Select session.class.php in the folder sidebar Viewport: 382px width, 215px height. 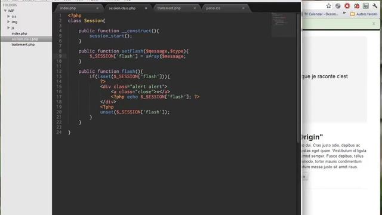[x=25, y=39]
